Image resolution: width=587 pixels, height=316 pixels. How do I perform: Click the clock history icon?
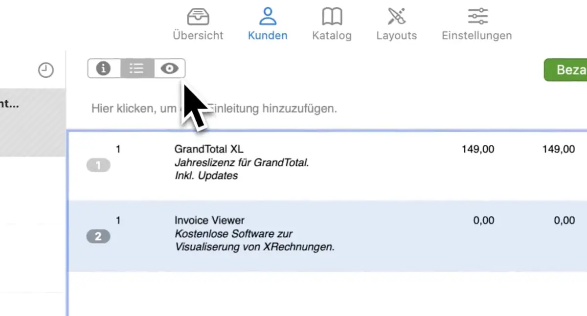pyautogui.click(x=45, y=70)
